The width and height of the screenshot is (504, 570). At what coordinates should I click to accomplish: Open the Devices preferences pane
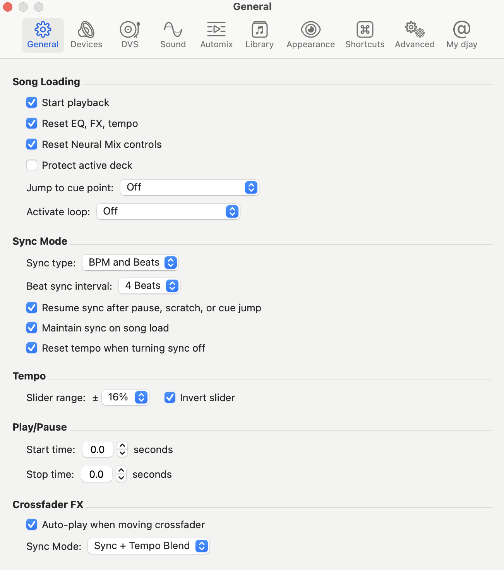coord(86,35)
